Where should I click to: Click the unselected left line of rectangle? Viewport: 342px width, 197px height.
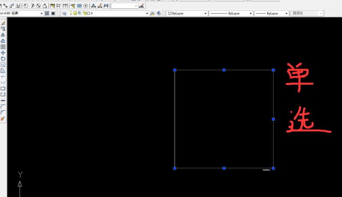pos(175,119)
